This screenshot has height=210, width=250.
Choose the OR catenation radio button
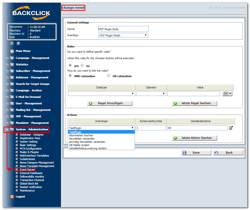(109, 75)
